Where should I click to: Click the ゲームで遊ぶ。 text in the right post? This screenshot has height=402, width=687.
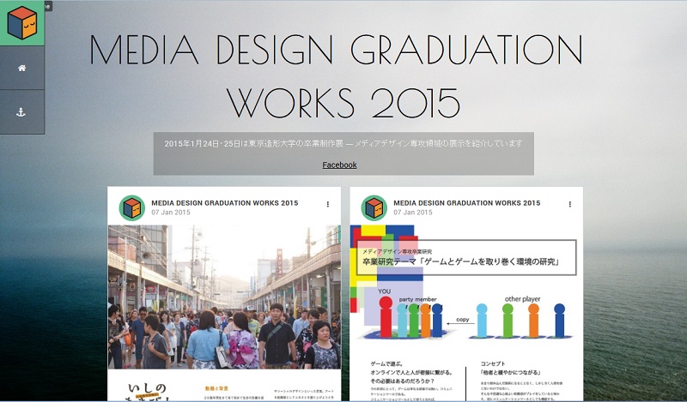tap(386, 363)
